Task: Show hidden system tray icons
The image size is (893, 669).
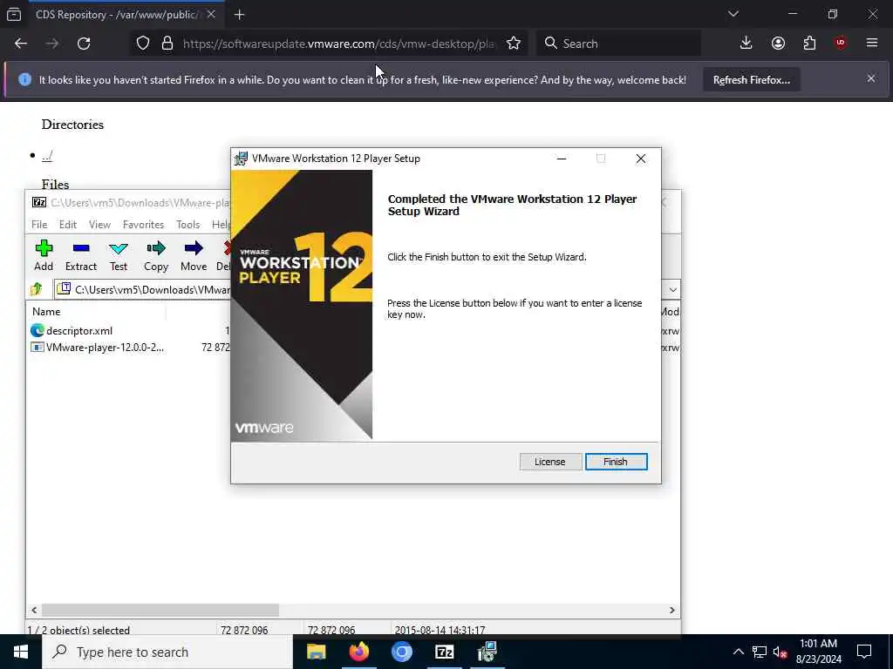Action: 738,652
